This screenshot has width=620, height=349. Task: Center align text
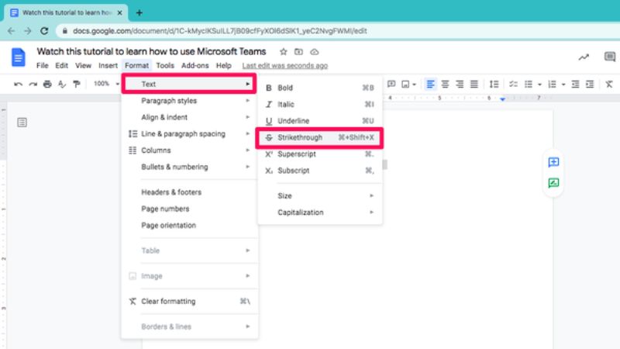tap(445, 84)
